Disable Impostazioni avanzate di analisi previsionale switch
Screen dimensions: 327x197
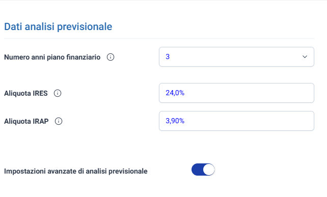click(203, 170)
